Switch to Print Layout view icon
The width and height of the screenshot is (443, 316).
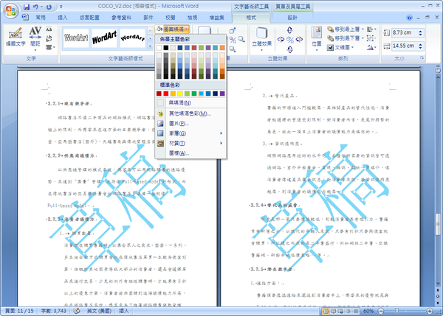[326, 311]
